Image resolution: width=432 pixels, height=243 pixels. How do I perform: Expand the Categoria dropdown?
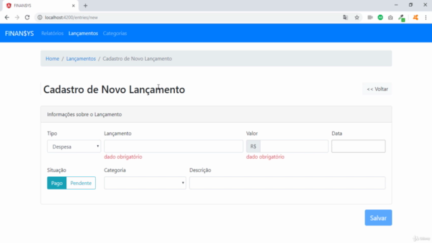coord(145,183)
